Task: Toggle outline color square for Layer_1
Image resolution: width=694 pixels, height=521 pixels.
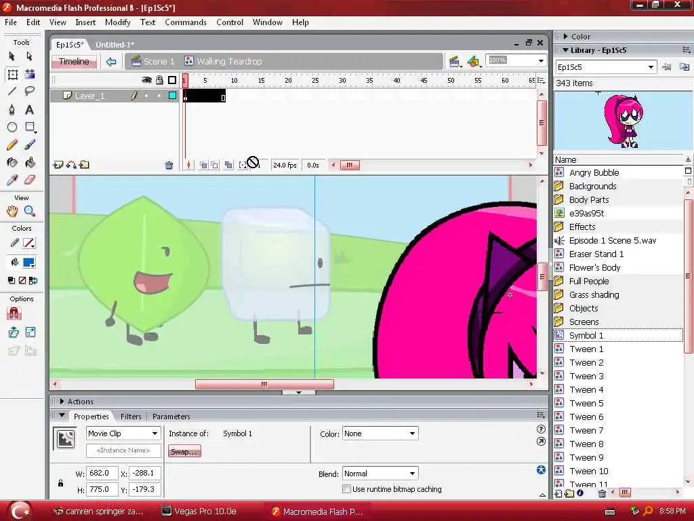Action: [x=173, y=96]
